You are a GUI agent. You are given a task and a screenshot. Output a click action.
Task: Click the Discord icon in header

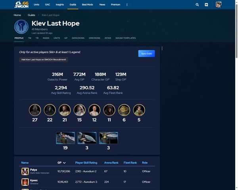[x=206, y=5]
